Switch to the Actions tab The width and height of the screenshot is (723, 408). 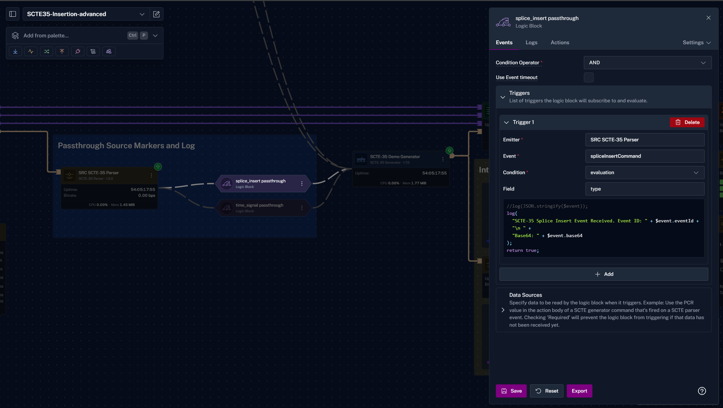pos(560,43)
